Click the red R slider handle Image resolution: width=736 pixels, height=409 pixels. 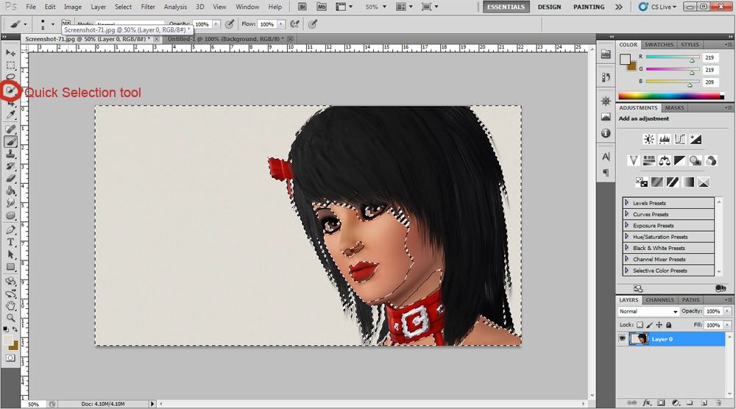692,60
